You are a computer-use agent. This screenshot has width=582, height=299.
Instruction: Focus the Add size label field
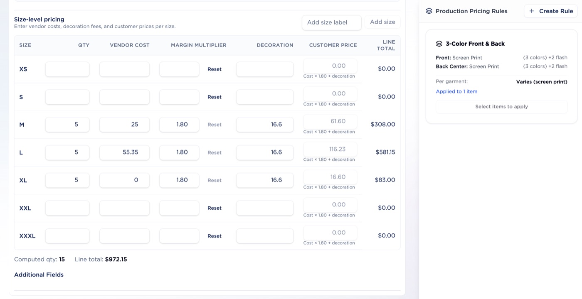pos(332,22)
